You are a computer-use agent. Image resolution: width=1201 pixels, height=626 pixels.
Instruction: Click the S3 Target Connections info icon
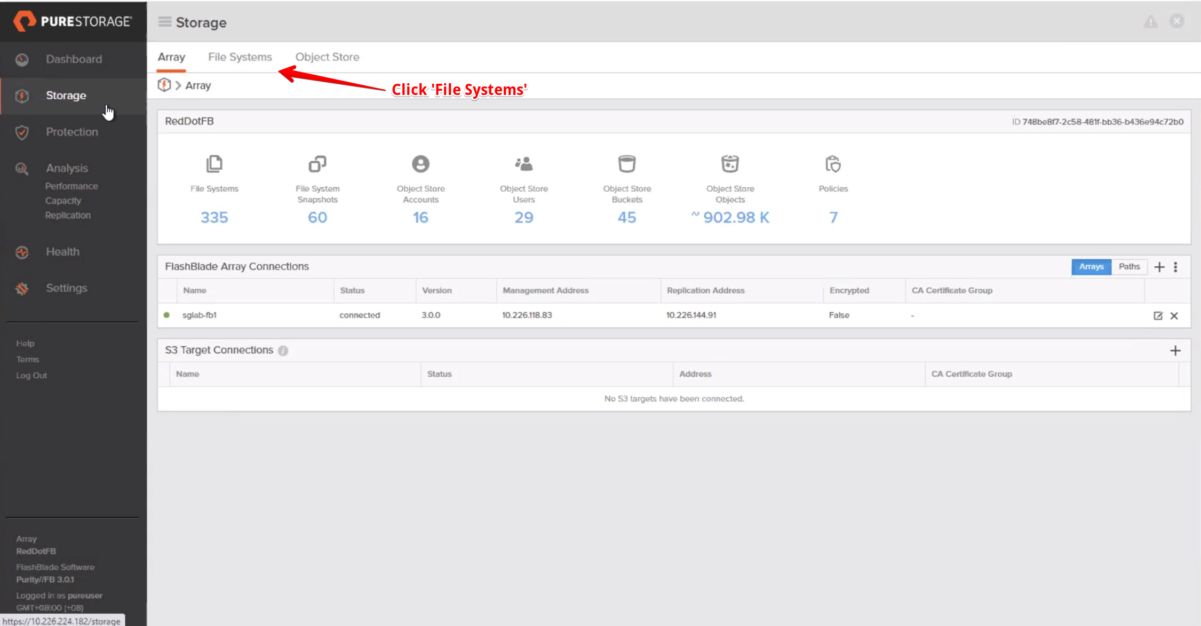coord(283,351)
